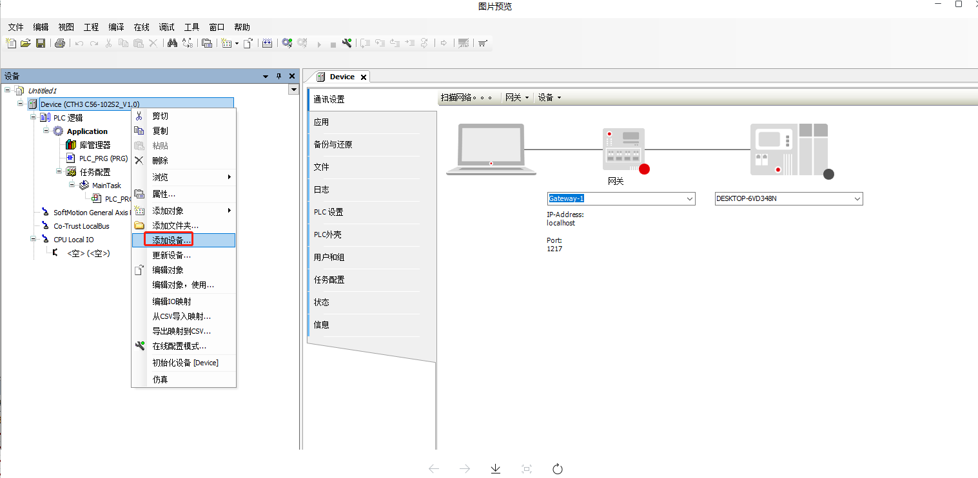Click the grayed redo arrow in toolbar
Viewport: 978px width, 478px height.
94,43
